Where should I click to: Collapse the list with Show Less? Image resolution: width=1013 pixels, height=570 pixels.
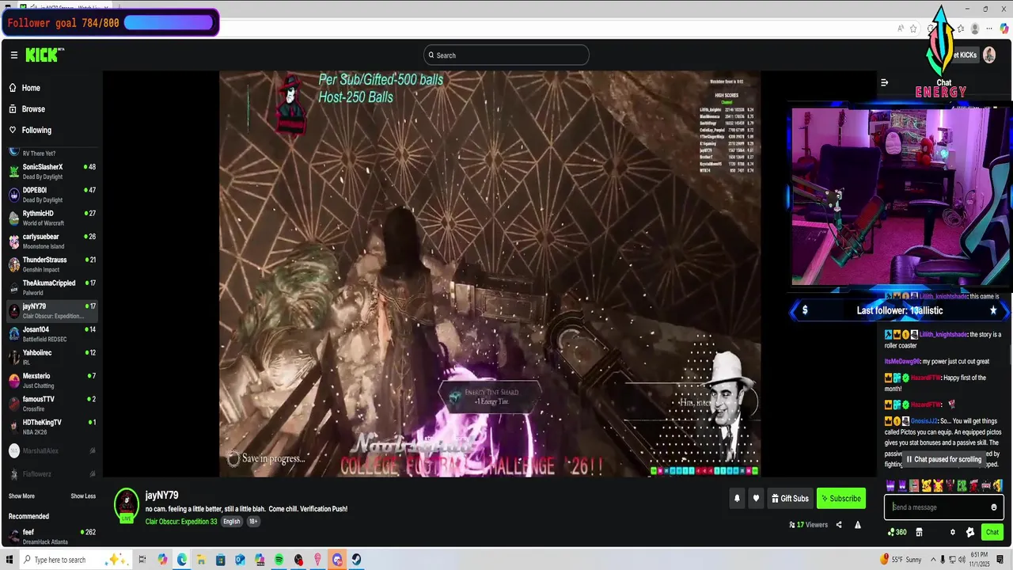[83, 496]
